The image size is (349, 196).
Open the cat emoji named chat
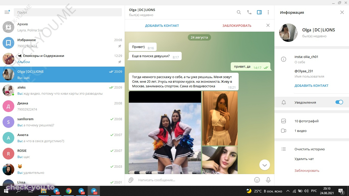tap(62, 169)
